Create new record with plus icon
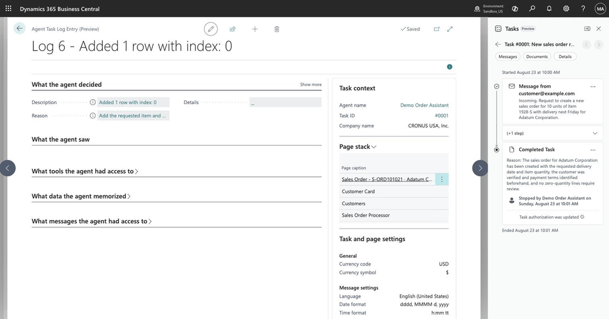The height and width of the screenshot is (319, 609). point(255,29)
